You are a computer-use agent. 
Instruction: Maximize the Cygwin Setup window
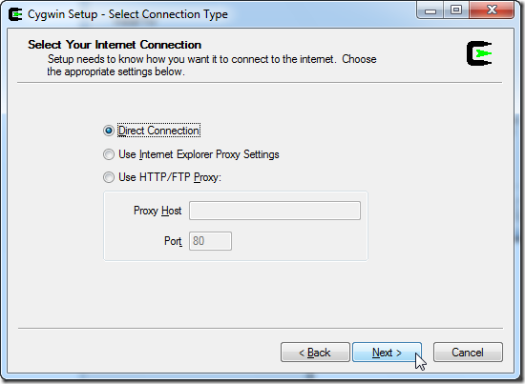[x=456, y=10]
